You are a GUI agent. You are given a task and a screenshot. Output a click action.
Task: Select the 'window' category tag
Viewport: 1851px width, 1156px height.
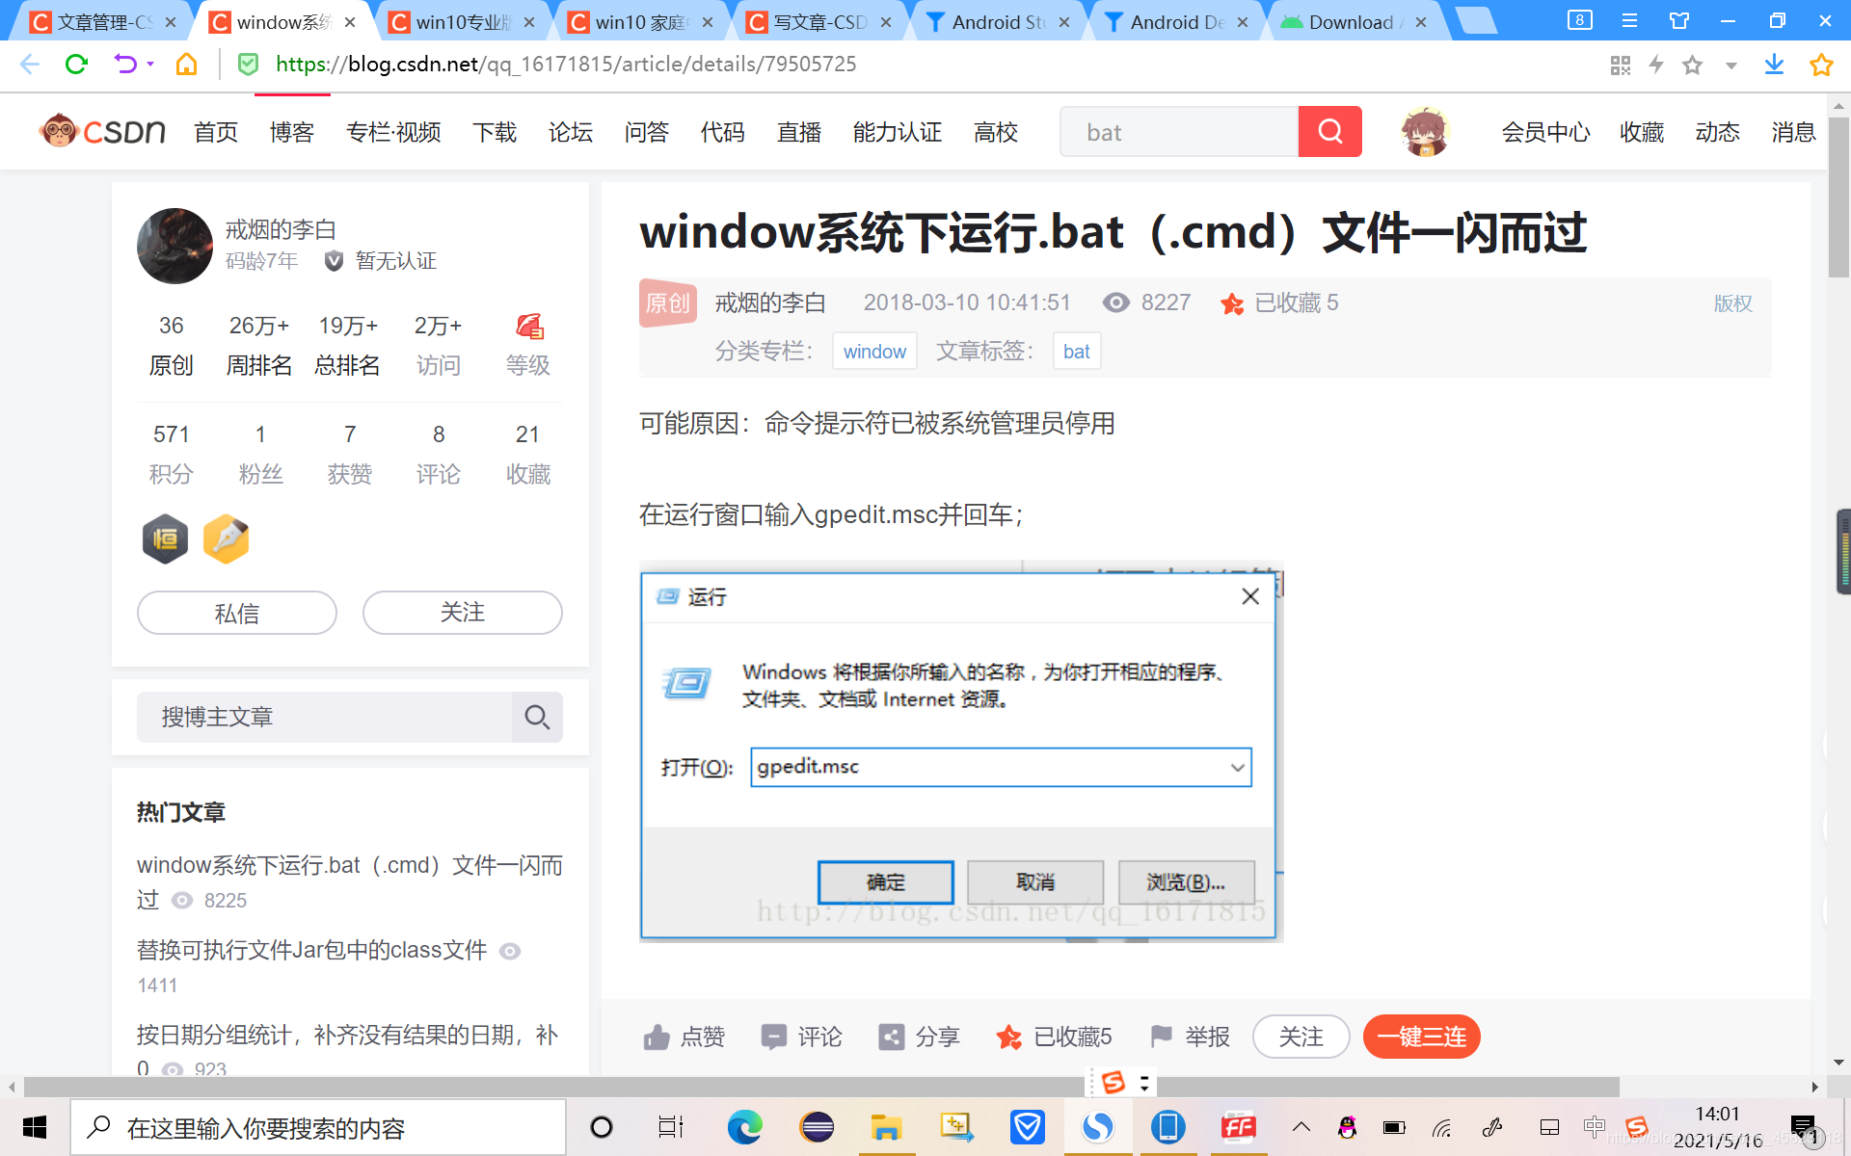(x=874, y=351)
